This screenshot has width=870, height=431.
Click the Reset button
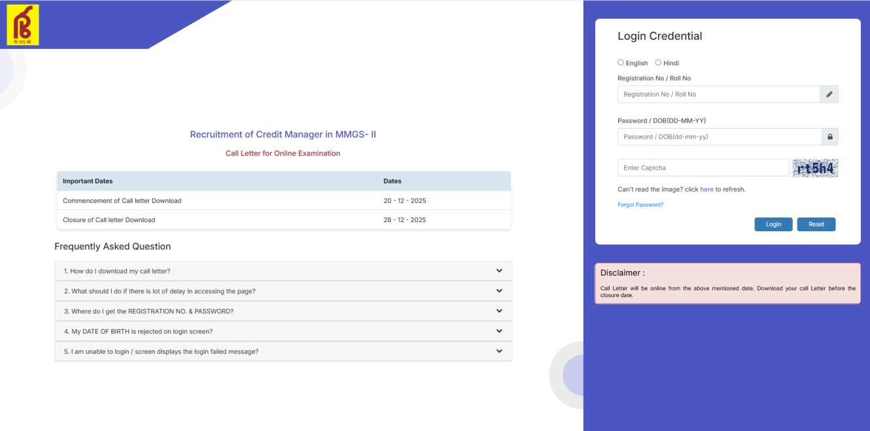[x=816, y=224]
